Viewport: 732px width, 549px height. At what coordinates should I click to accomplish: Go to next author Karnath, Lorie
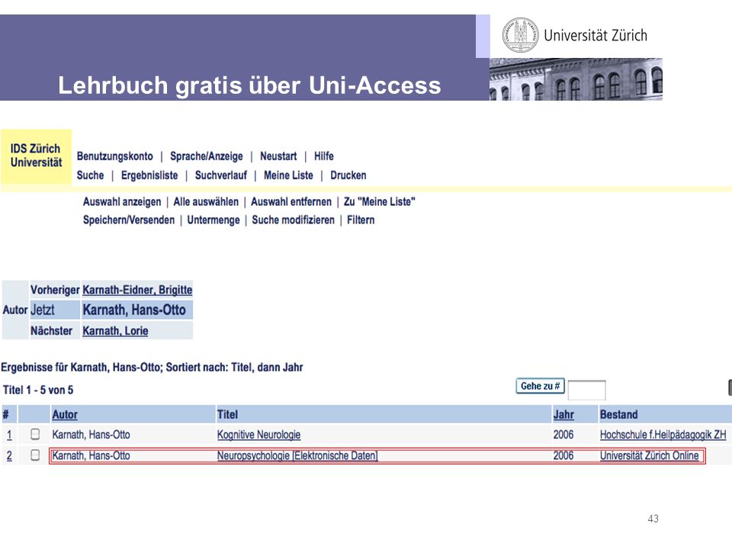[115, 331]
